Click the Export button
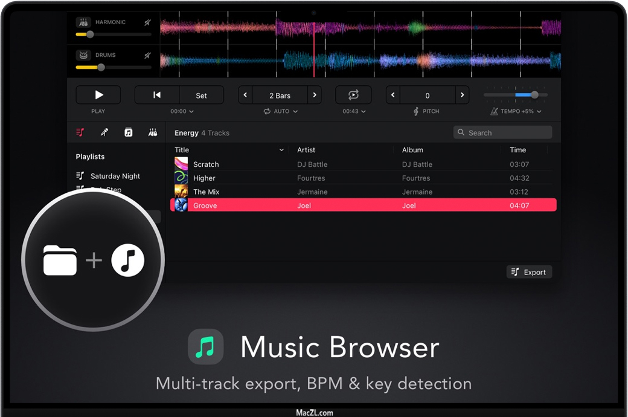 point(529,272)
